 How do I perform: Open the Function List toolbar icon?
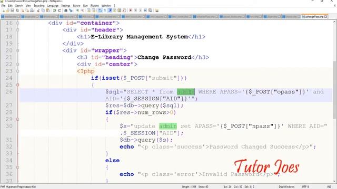click(124, 10)
